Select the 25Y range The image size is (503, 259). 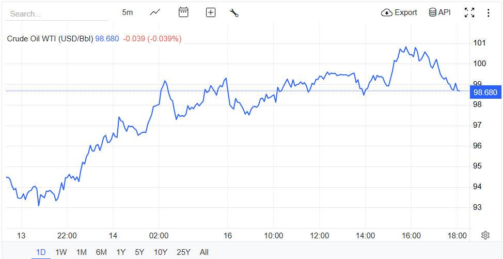click(x=183, y=252)
